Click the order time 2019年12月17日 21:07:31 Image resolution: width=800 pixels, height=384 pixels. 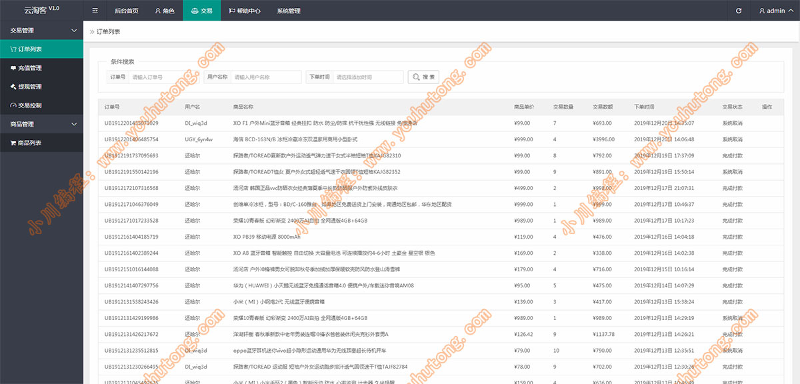coord(664,188)
